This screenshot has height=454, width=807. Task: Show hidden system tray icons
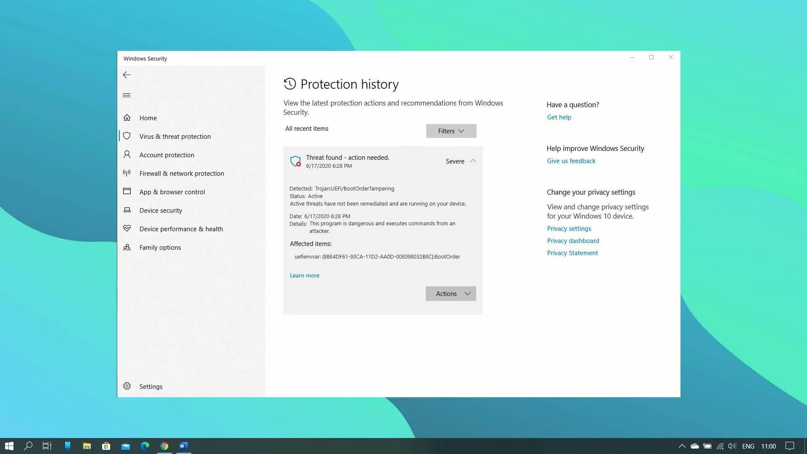[x=682, y=446]
